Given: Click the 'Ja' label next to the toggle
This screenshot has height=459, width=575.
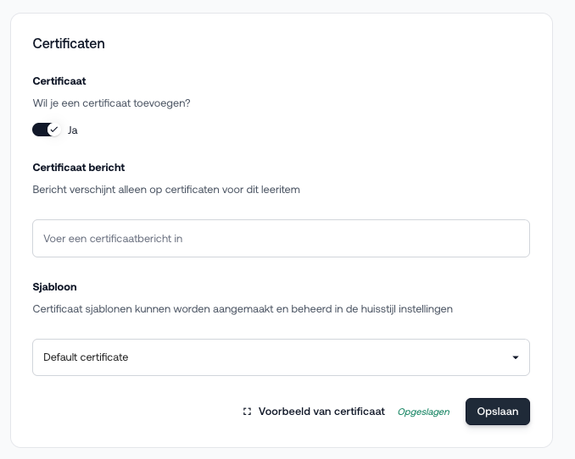Looking at the screenshot, I should click(73, 130).
